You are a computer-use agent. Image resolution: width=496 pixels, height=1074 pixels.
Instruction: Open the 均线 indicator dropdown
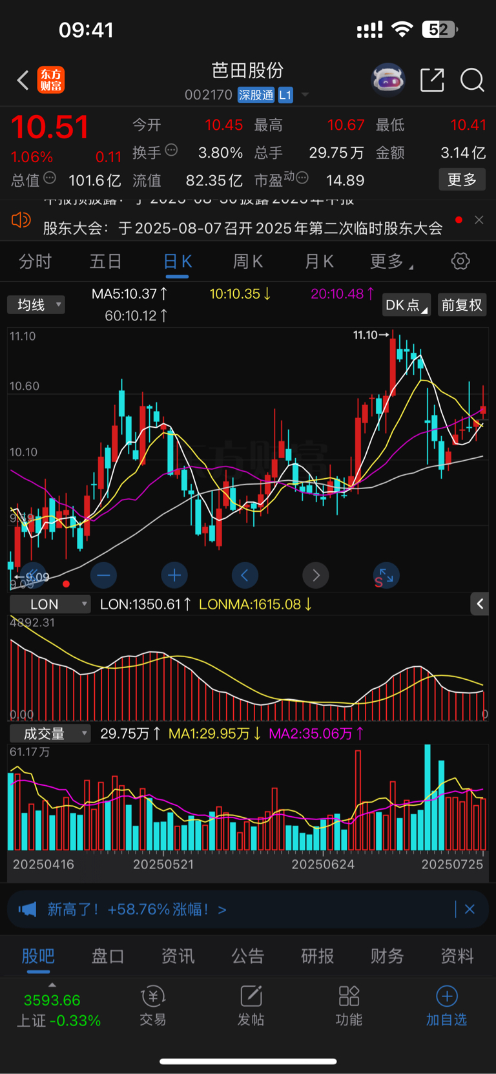pos(36,304)
